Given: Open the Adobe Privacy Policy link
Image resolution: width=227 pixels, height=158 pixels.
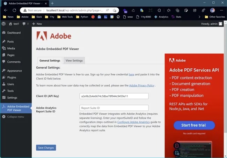Looking at the screenshot, I should point(141,85).
